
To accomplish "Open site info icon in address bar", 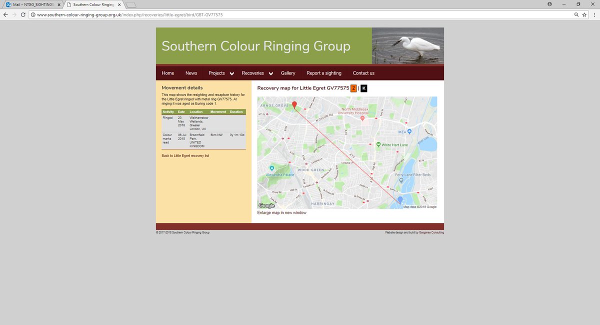I will (x=33, y=14).
